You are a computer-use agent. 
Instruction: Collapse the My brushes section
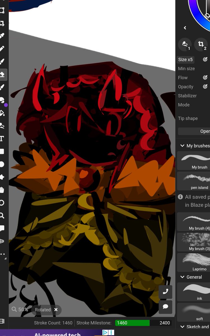(x=182, y=146)
